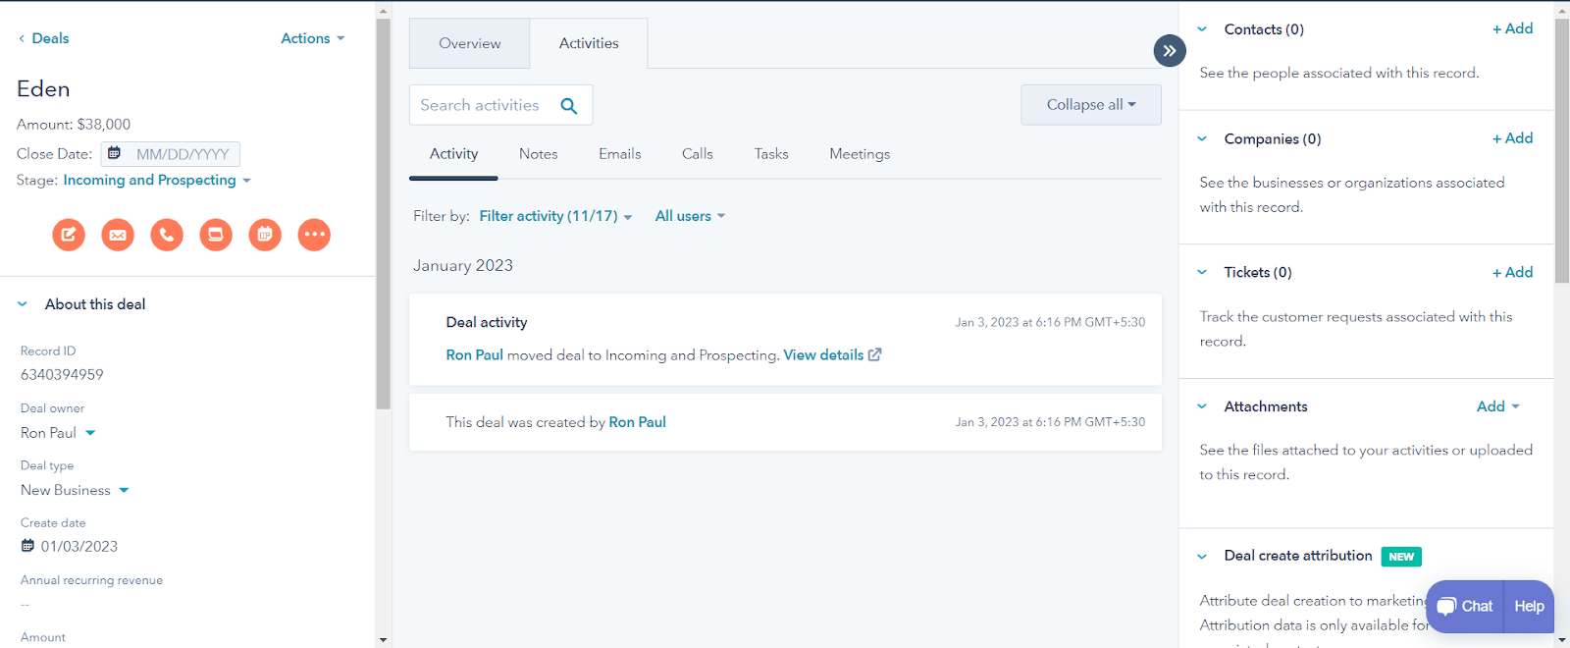Collapse right sidebar with double-arrow button
The image size is (1570, 648).
(x=1170, y=51)
